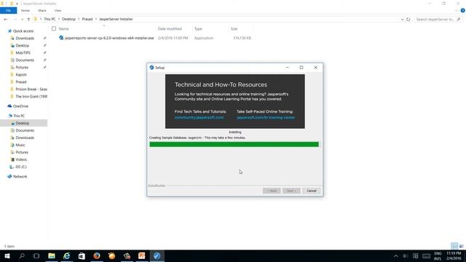Open the OS (C:) drive
466x262 pixels.
21,167
